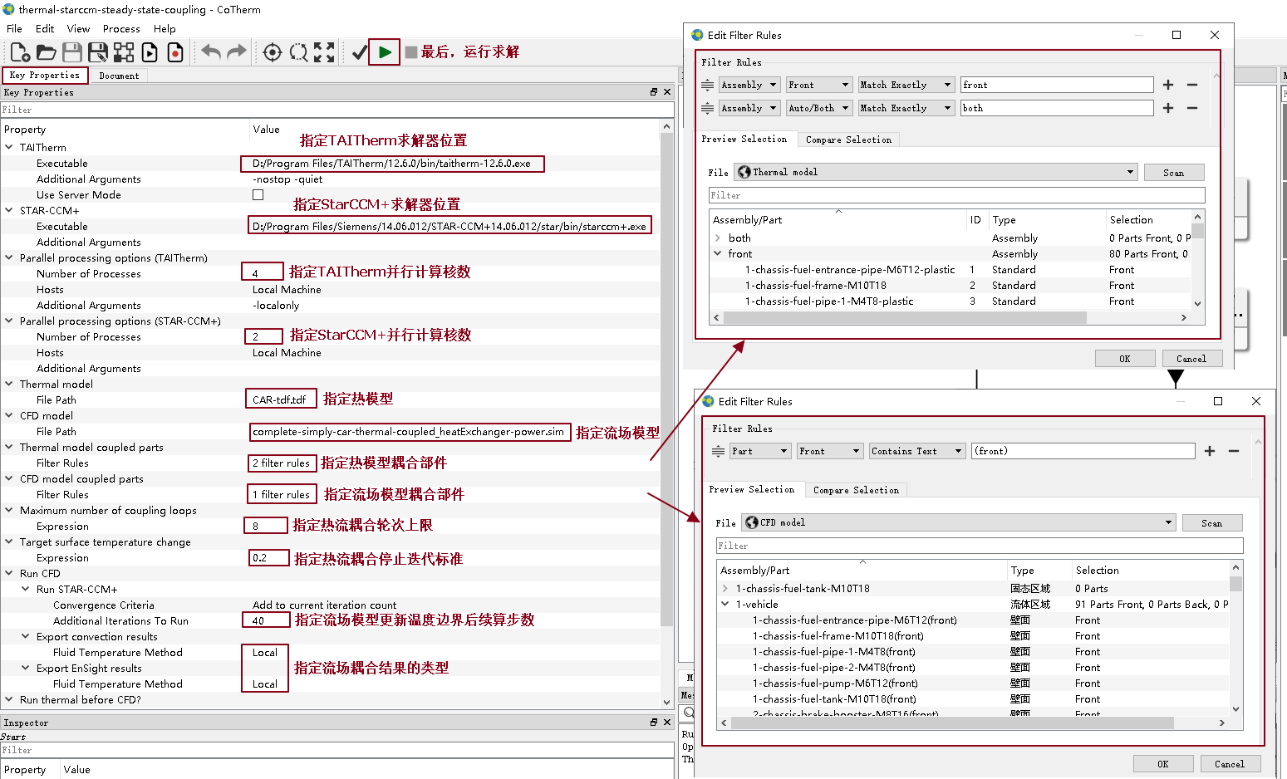
Task: Open the Contains Text dropdown
Action: [x=916, y=451]
